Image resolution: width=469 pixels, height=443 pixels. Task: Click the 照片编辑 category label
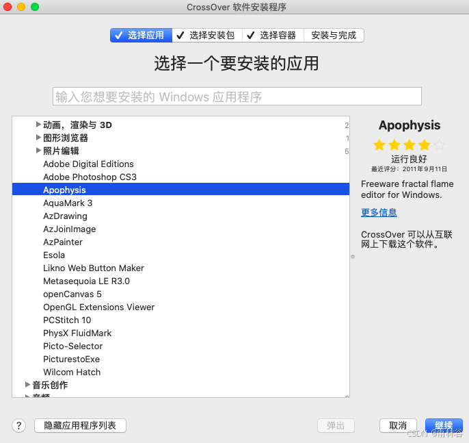61,151
